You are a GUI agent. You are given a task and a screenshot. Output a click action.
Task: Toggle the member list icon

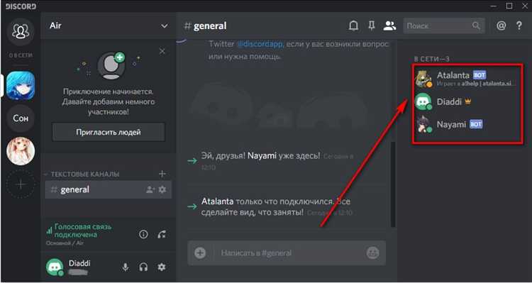click(x=390, y=26)
